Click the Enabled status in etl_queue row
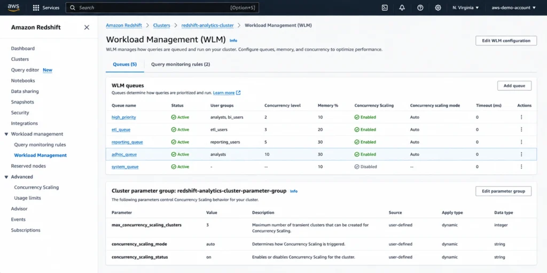Viewport: 547px width, 273px height. click(365, 130)
